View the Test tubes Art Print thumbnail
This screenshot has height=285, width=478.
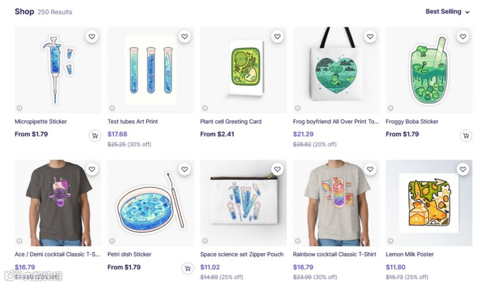[x=151, y=70]
